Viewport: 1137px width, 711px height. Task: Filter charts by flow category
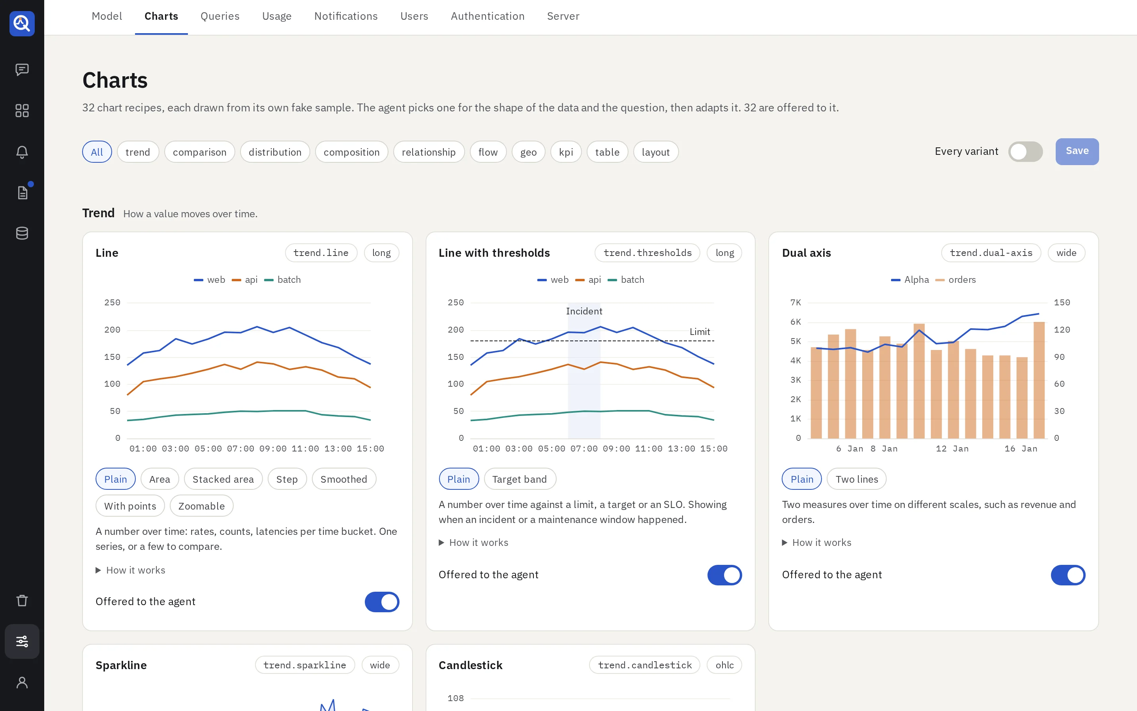click(x=488, y=152)
